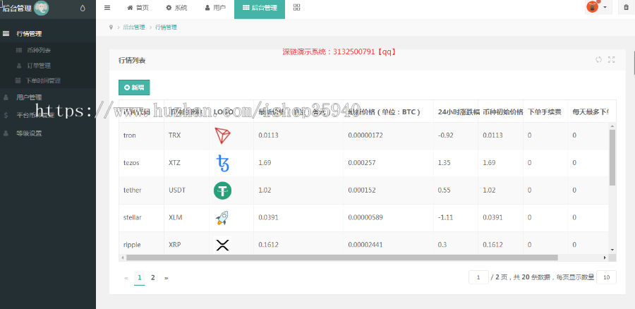
Task: Open the 用户 user tab
Action: coord(215,8)
